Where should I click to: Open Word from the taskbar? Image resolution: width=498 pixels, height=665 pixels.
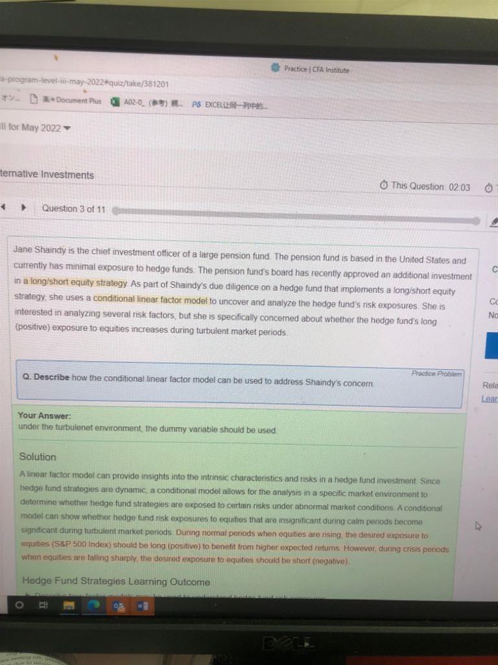pos(143,607)
